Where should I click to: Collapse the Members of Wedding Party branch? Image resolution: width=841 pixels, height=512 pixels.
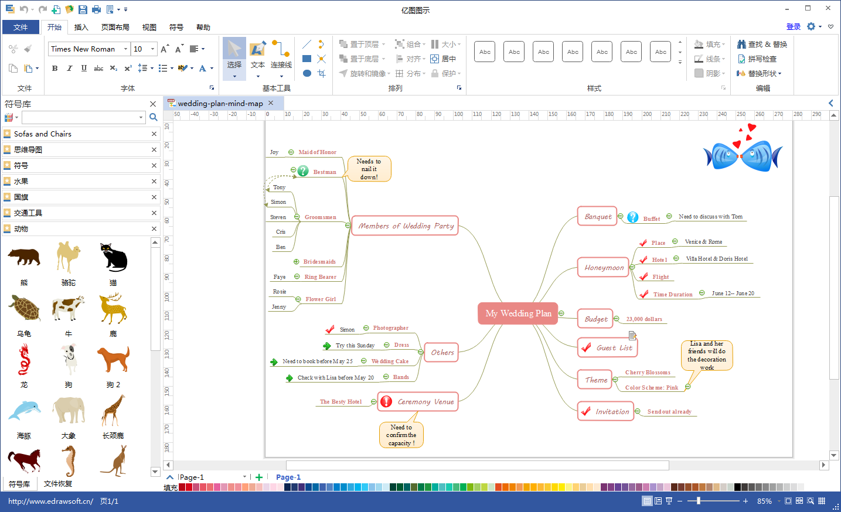tap(348, 226)
